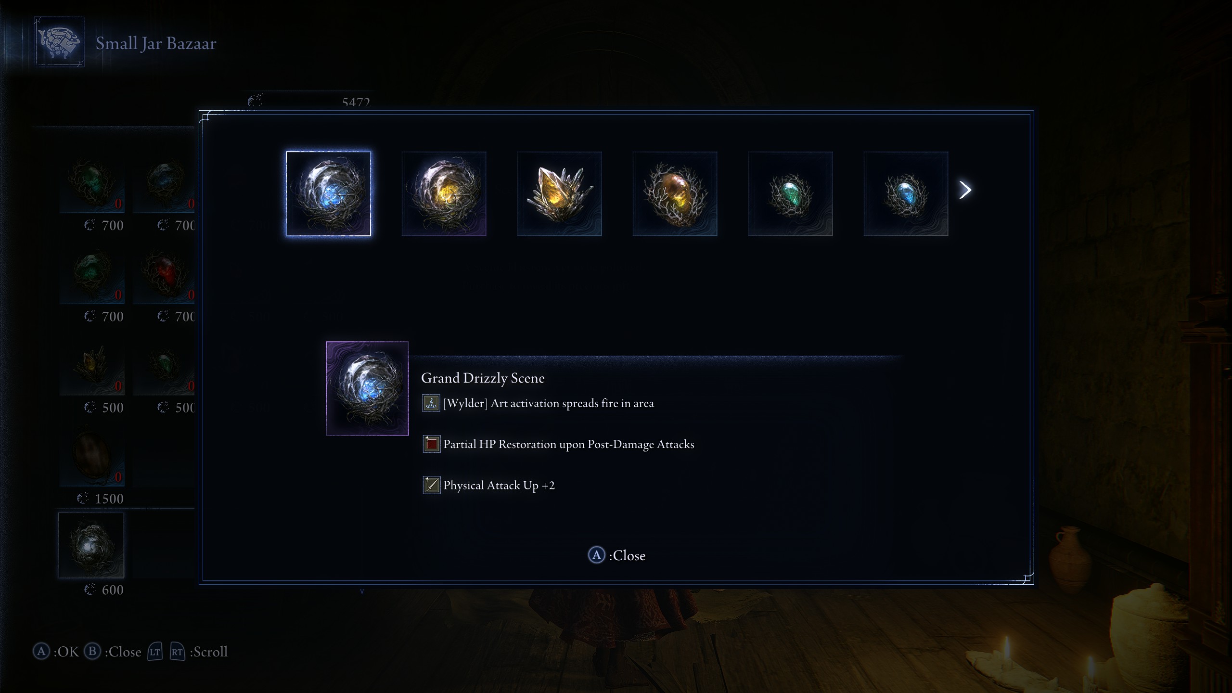Click the A :Close prompt in the dialog
Viewport: 1232px width, 693px height.
click(616, 555)
